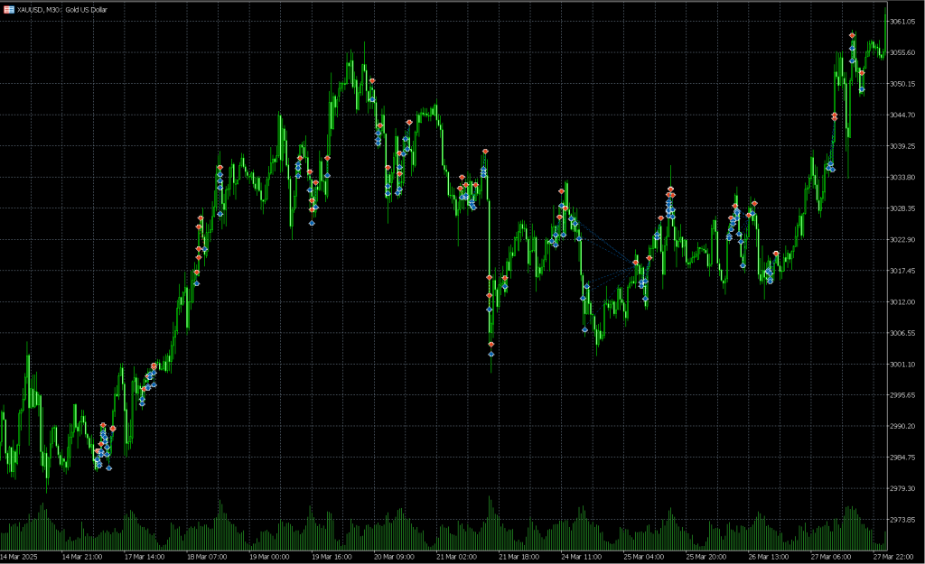Click the 3061.05 price axis label
Viewport: 925px width, 564px height.
(x=902, y=22)
